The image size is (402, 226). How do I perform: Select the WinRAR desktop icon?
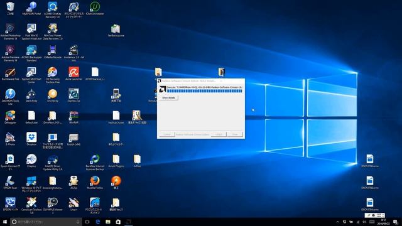pos(74,117)
